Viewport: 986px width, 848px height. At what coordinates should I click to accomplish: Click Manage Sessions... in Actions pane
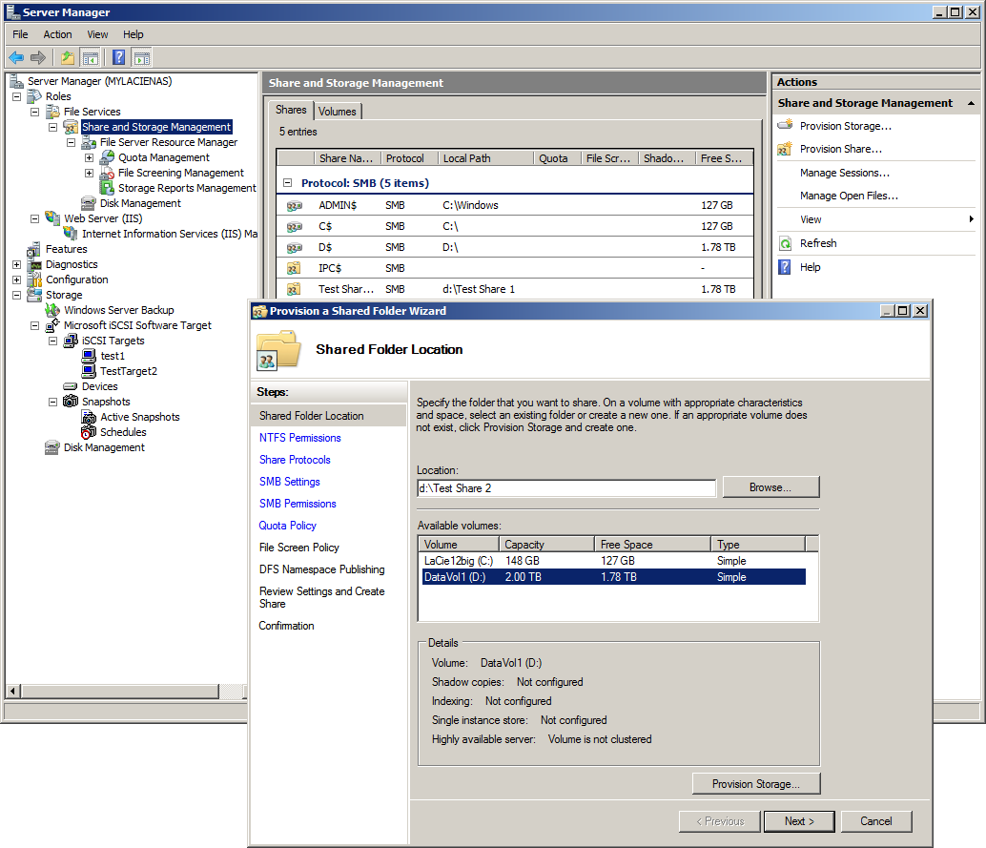pyautogui.click(x=845, y=173)
